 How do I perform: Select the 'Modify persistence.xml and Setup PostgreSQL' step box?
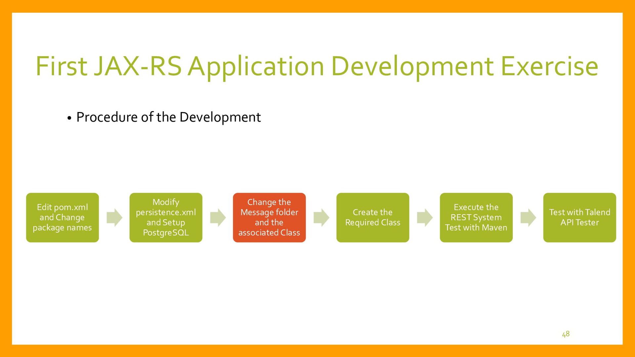[x=166, y=218]
